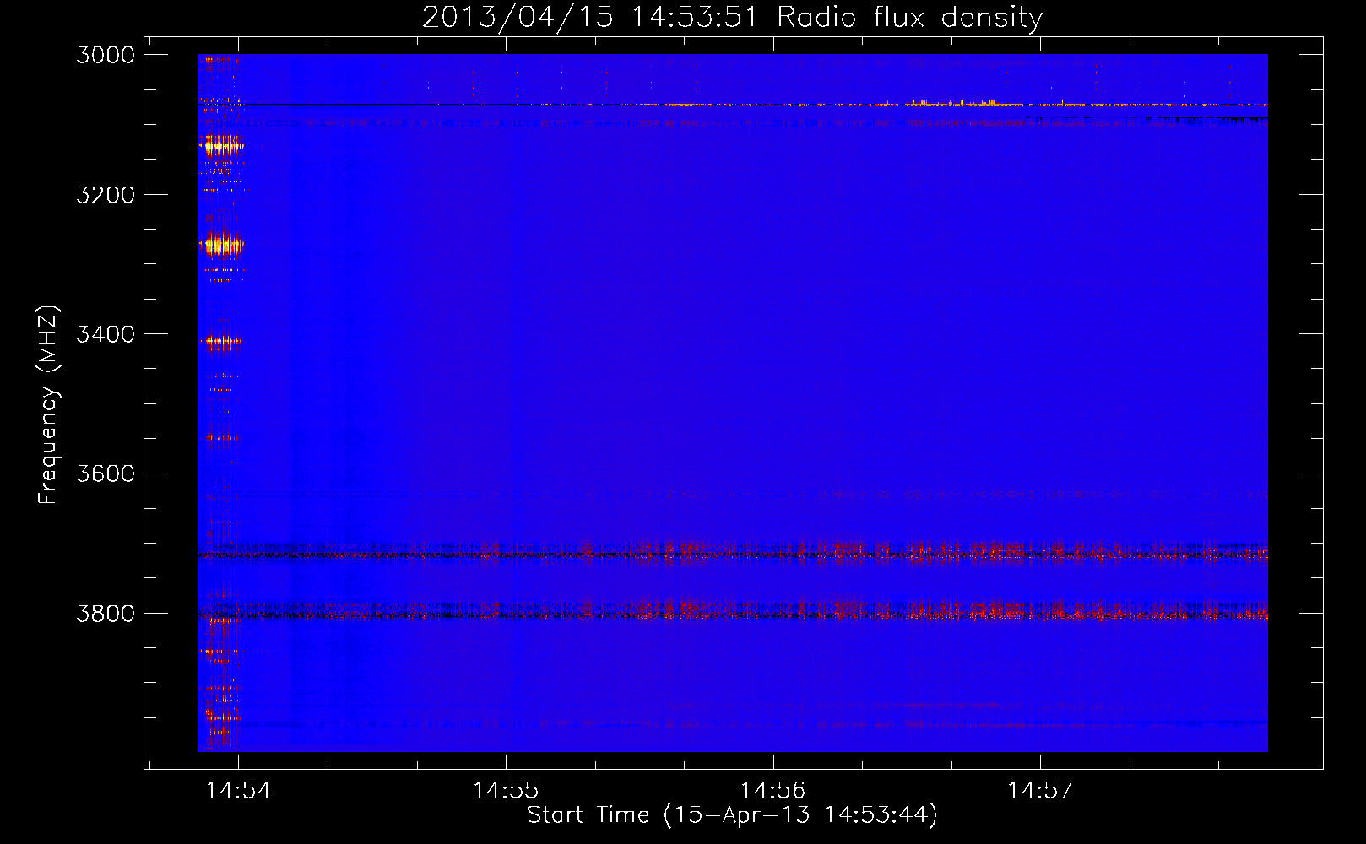The image size is (1366, 844).
Task: Select the 3000 frequency axis label
Action: [106, 55]
